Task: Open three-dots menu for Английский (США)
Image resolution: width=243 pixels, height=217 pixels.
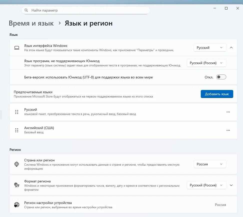Action: [x=228, y=130]
